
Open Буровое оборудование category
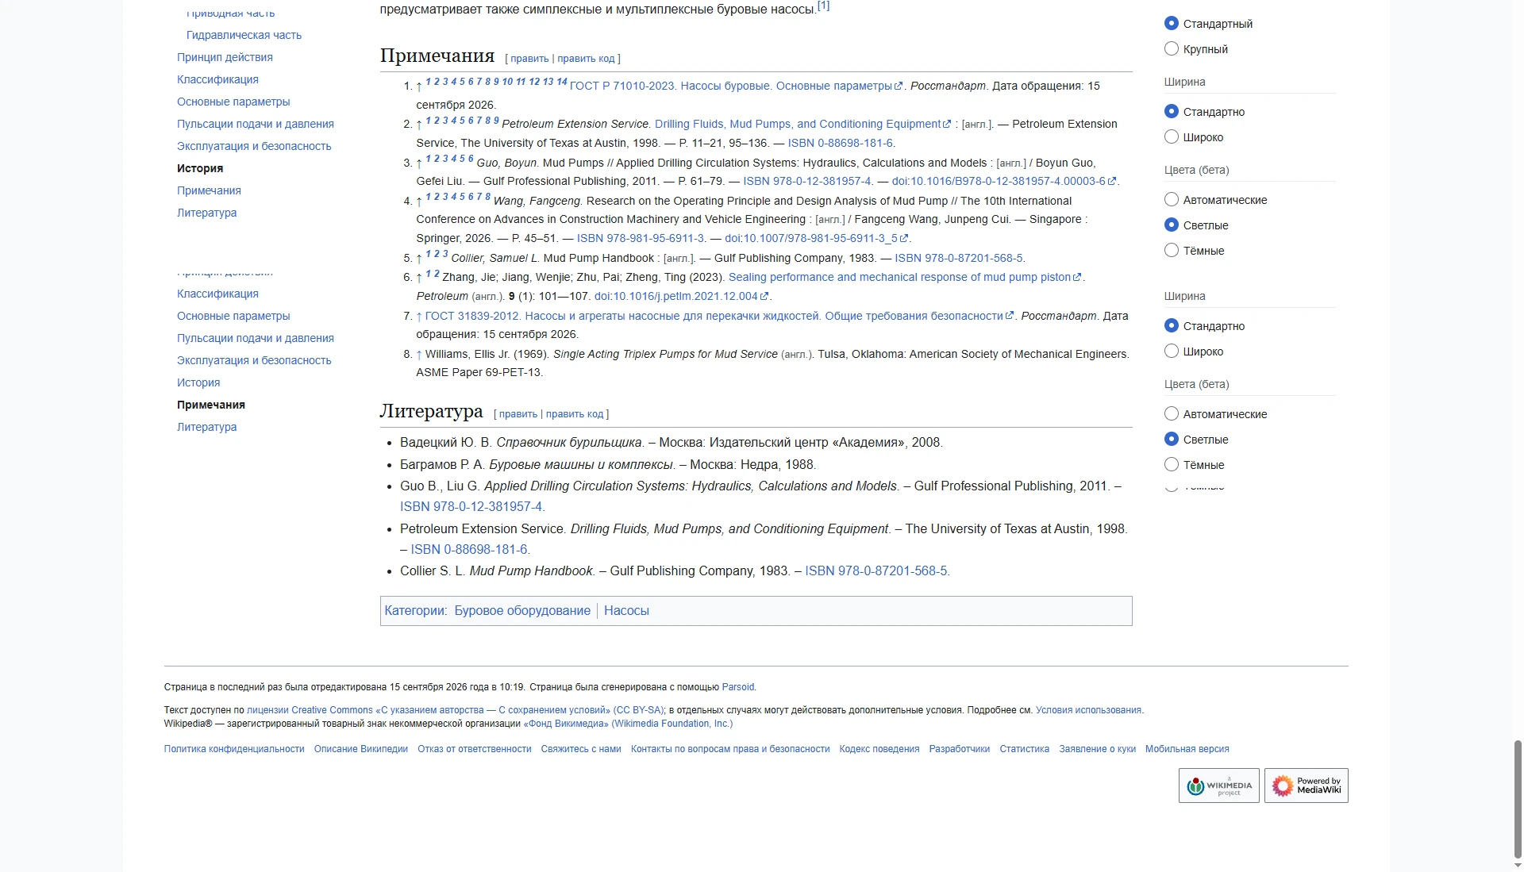point(522,611)
